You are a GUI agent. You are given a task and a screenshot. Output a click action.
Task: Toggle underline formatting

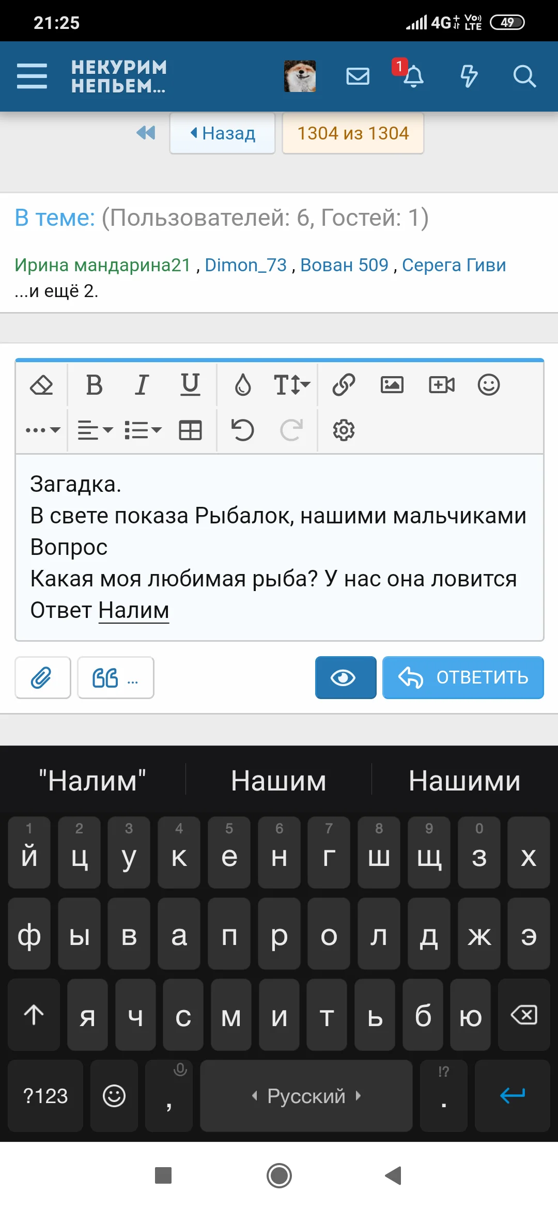(x=190, y=385)
